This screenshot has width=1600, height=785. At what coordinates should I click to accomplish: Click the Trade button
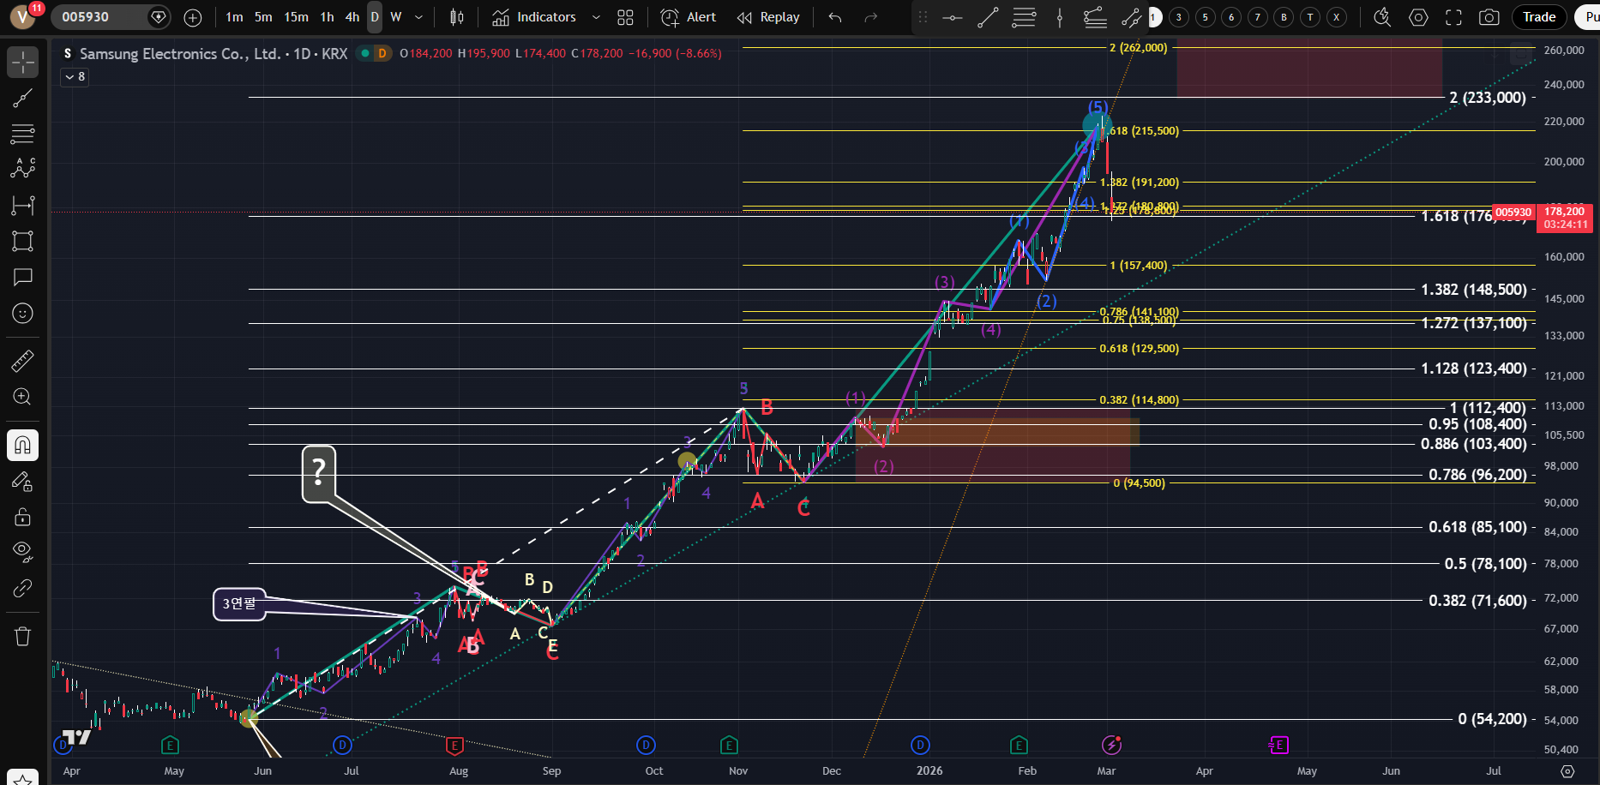pyautogui.click(x=1538, y=17)
